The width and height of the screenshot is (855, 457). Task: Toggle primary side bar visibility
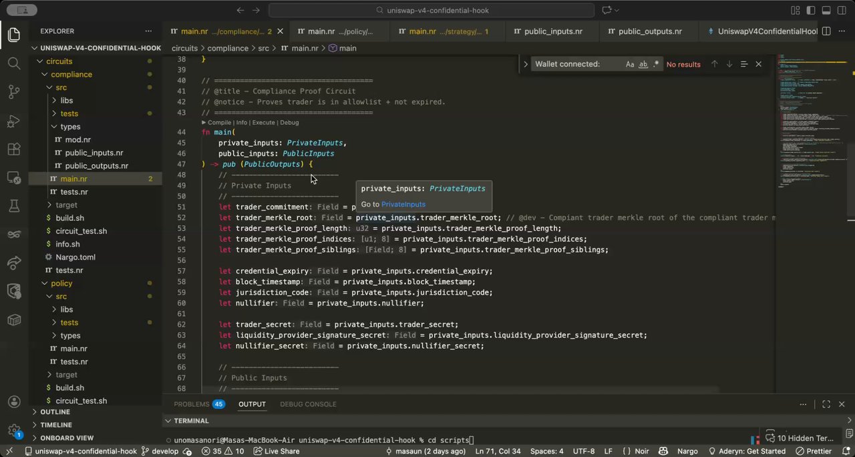click(x=810, y=10)
